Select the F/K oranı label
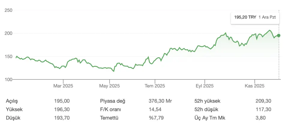 point(110,109)
